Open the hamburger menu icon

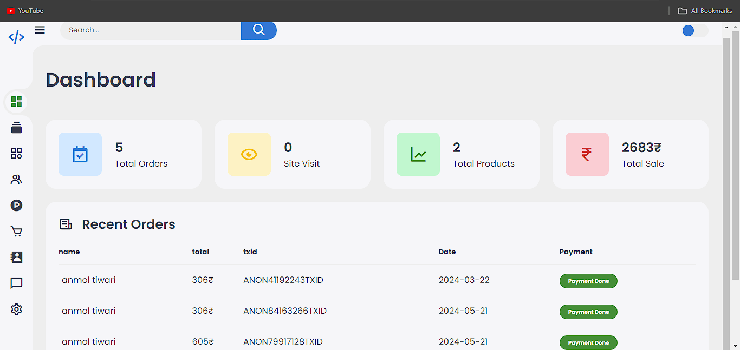40,30
